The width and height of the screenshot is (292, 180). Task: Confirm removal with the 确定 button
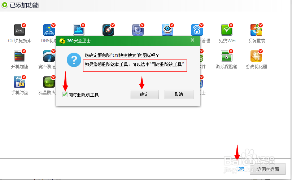(144, 95)
